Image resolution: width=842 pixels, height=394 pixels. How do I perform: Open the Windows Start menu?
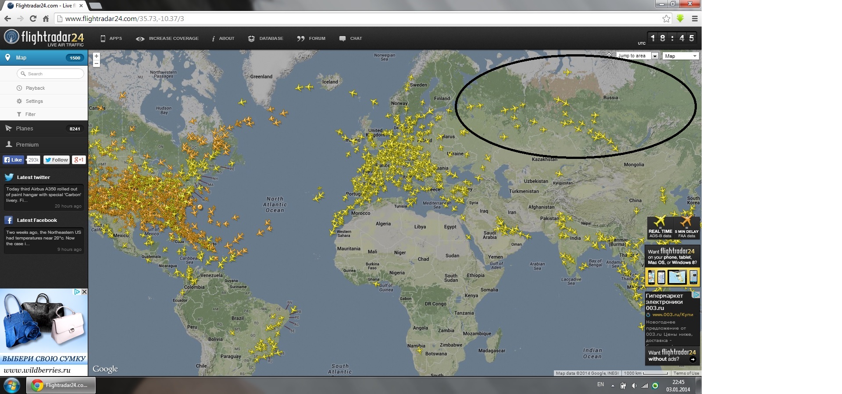click(11, 385)
